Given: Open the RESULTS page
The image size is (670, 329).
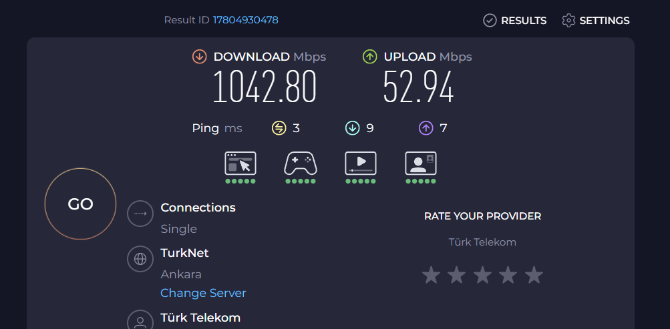Looking at the screenshot, I should 515,21.
